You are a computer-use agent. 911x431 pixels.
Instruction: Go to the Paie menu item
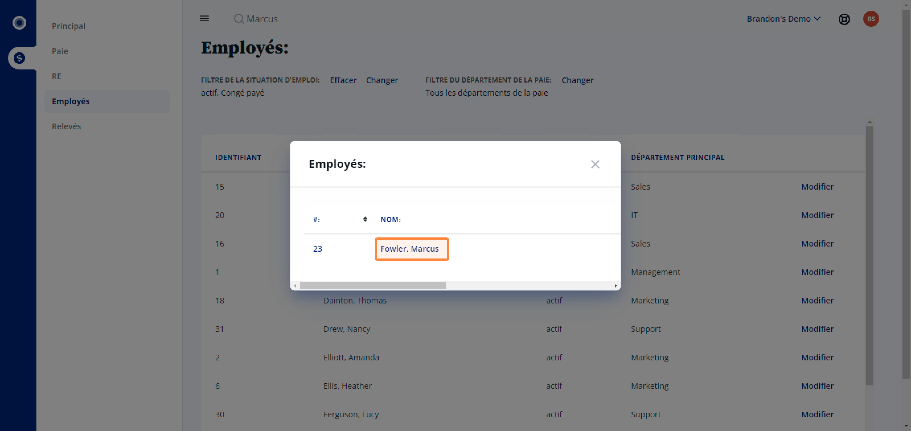point(60,51)
